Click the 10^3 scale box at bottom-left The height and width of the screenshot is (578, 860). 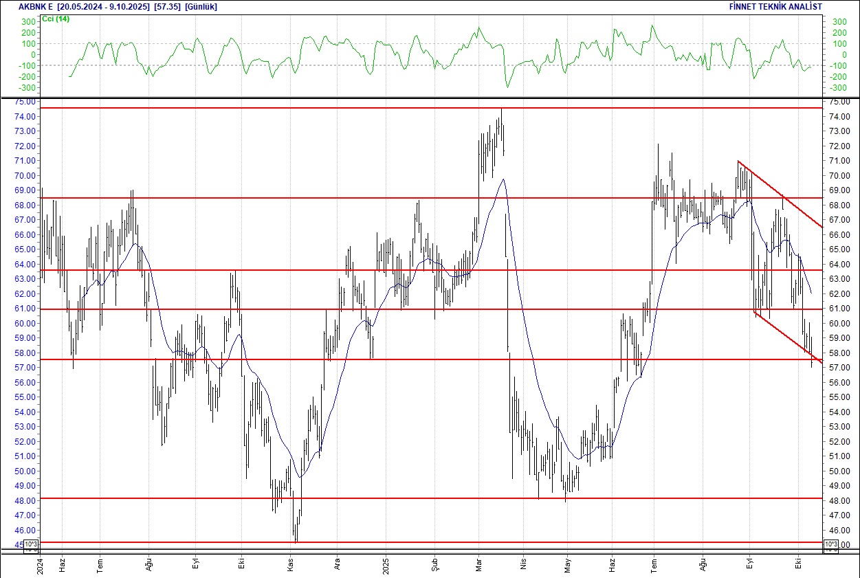(32, 546)
